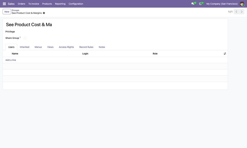Image resolution: width=247 pixels, height=148 pixels.
Task: Open the To Invoice menu
Action: click(33, 4)
